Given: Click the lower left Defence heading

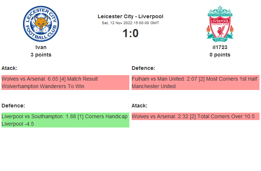Looking at the screenshot, I should click(x=13, y=106).
